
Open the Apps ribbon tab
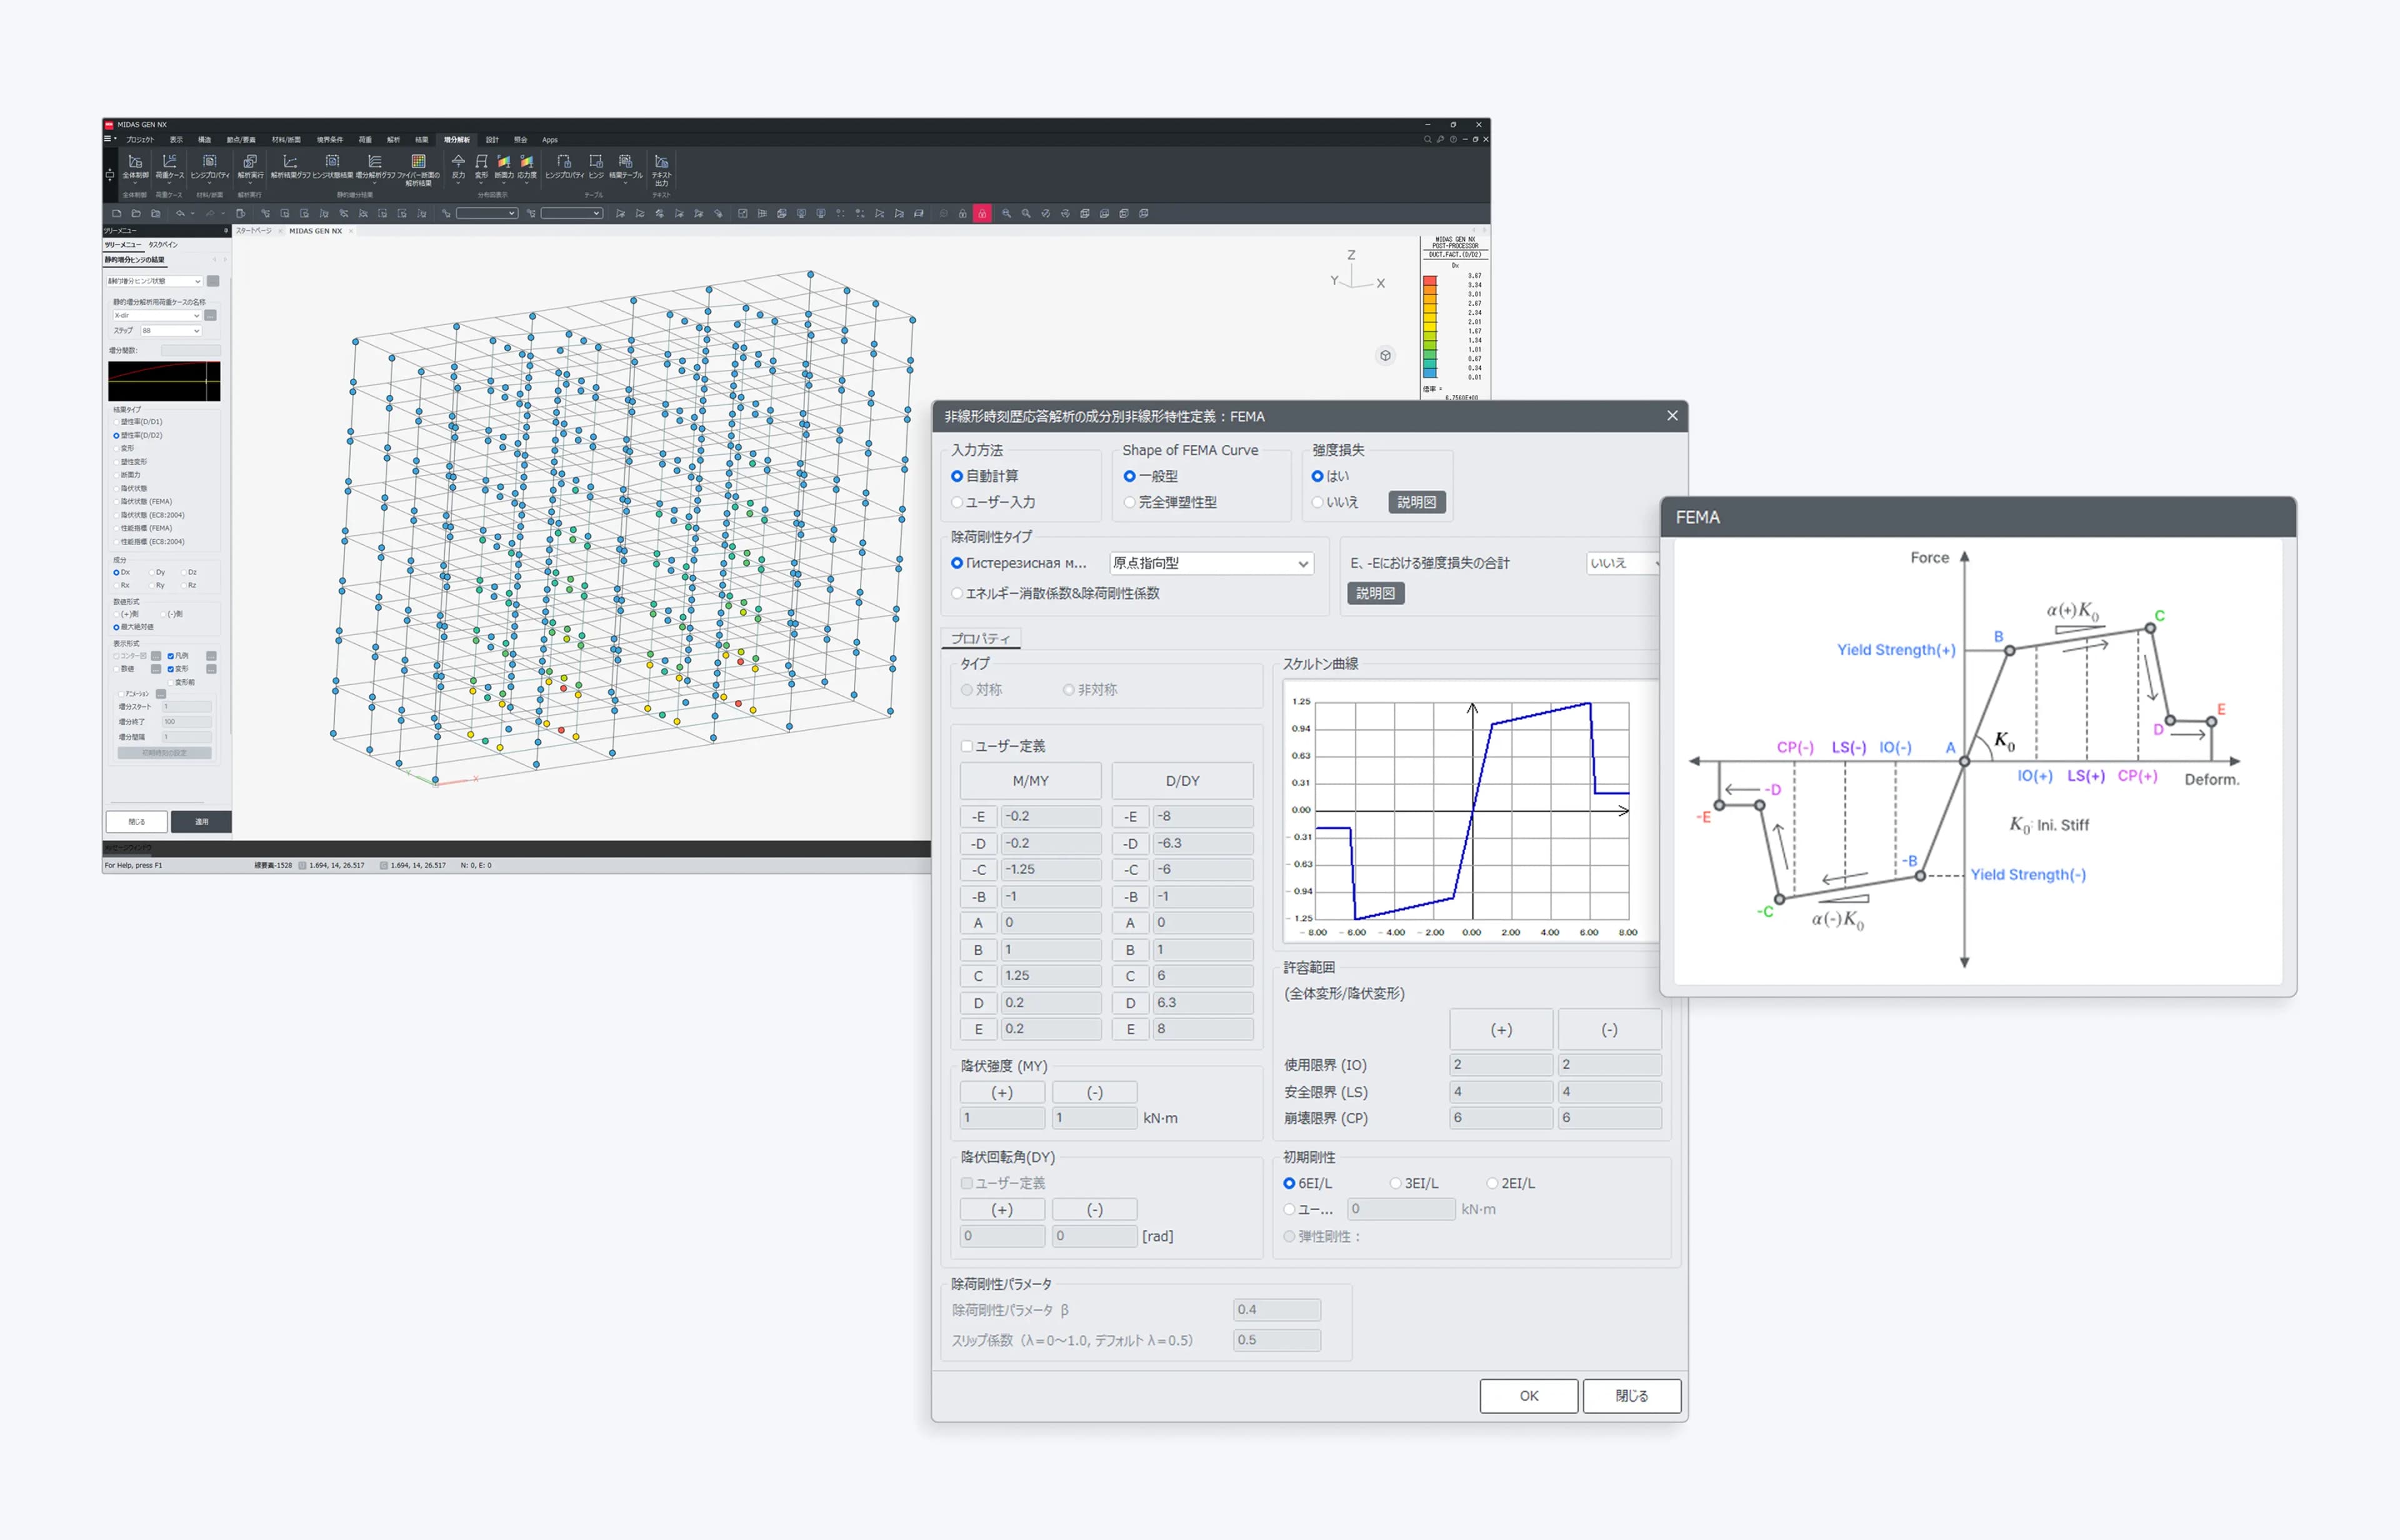tap(550, 140)
